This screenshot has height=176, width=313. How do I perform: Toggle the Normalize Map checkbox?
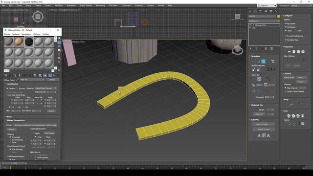[286, 40]
